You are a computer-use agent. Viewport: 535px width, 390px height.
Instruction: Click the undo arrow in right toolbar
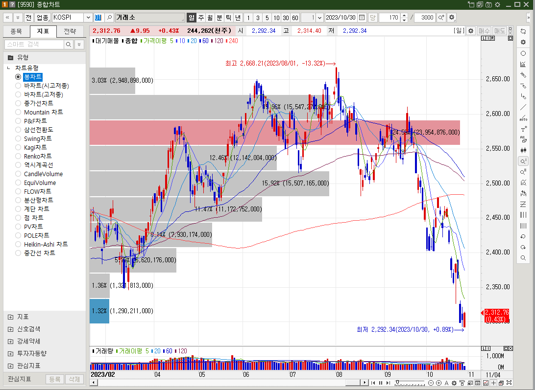coord(523,236)
